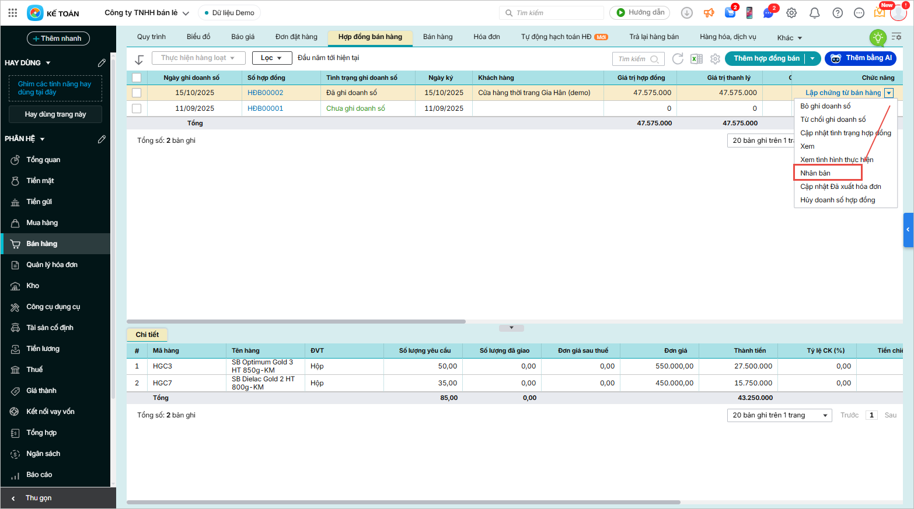
Task: Click the green lightbulb suggestion icon
Action: click(877, 38)
